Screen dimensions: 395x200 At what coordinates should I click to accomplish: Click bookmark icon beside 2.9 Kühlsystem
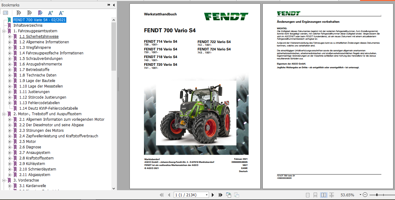pyautogui.click(x=15, y=164)
